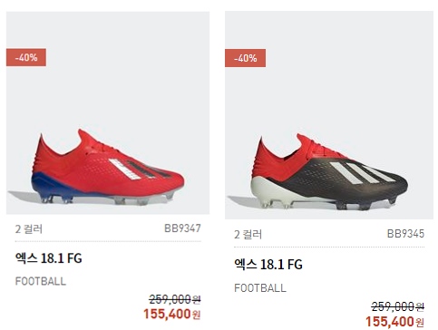
Task: Click sale price 155,400원 of BB9347
Action: pos(172,314)
